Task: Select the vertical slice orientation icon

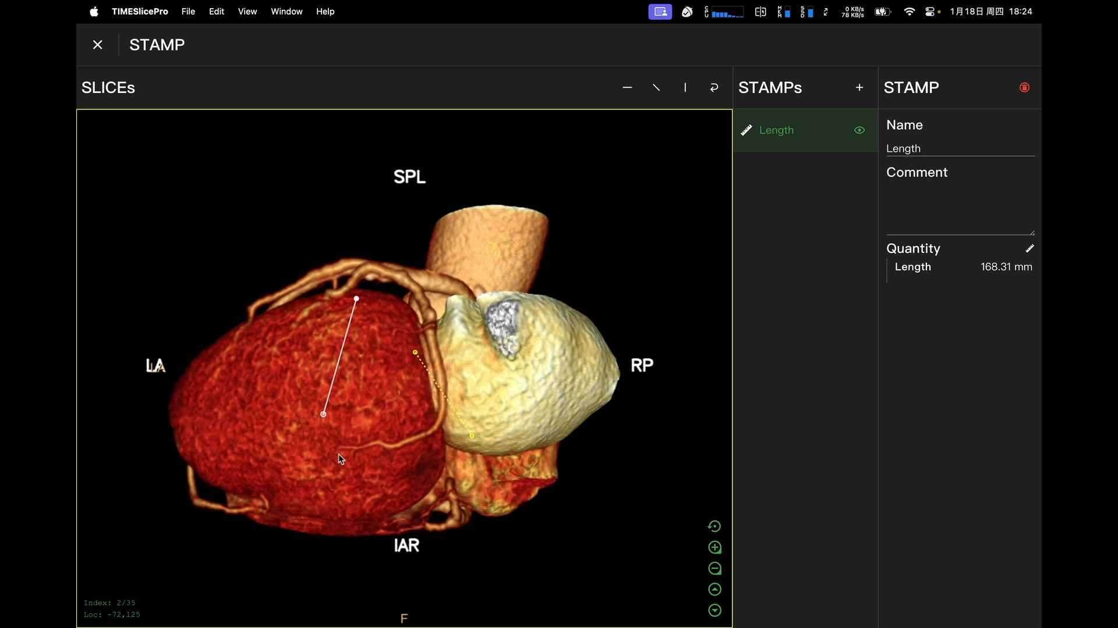Action: [685, 88]
